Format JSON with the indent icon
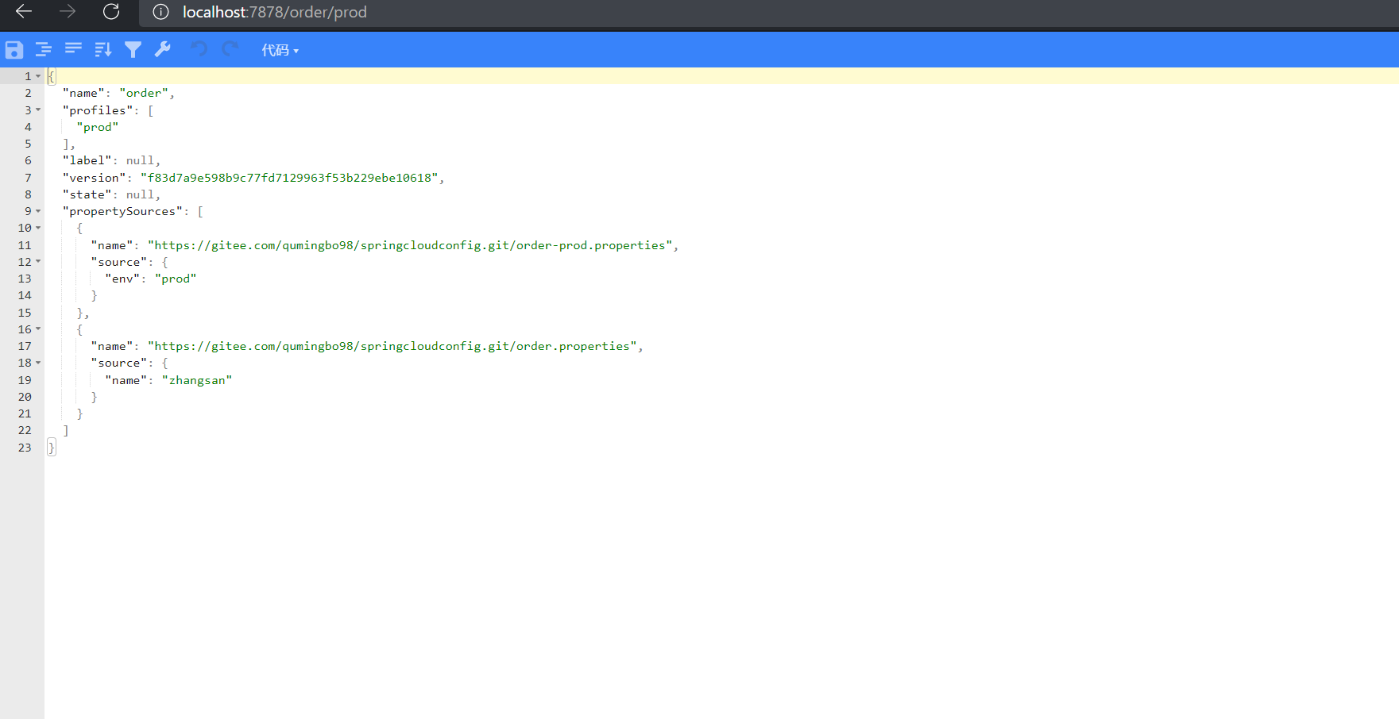This screenshot has height=719, width=1399. 44,50
